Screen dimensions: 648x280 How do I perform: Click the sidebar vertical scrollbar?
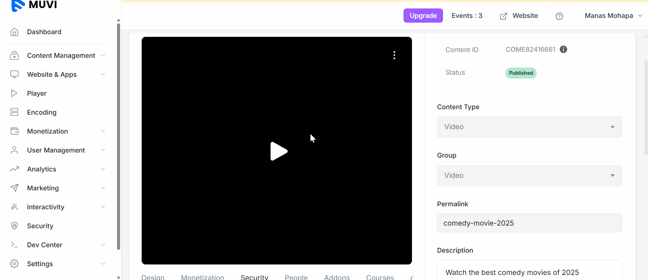point(118,135)
